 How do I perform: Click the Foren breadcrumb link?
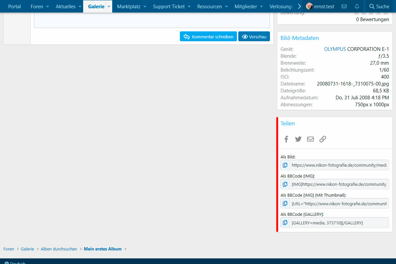pos(9,249)
